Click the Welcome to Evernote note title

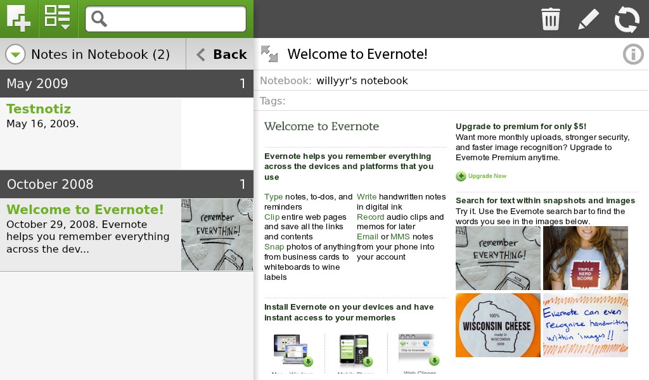[x=357, y=54]
